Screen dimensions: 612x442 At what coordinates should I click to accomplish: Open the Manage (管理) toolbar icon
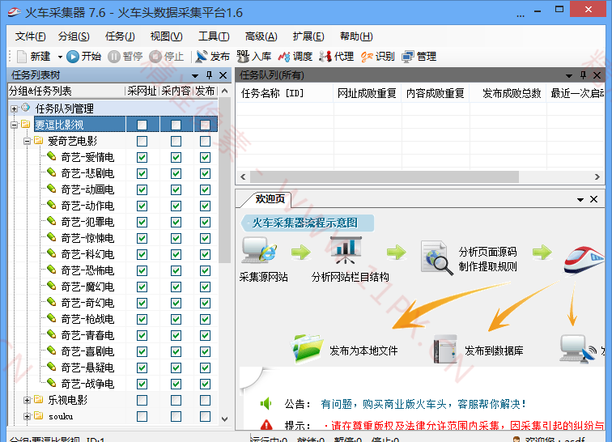(408, 57)
